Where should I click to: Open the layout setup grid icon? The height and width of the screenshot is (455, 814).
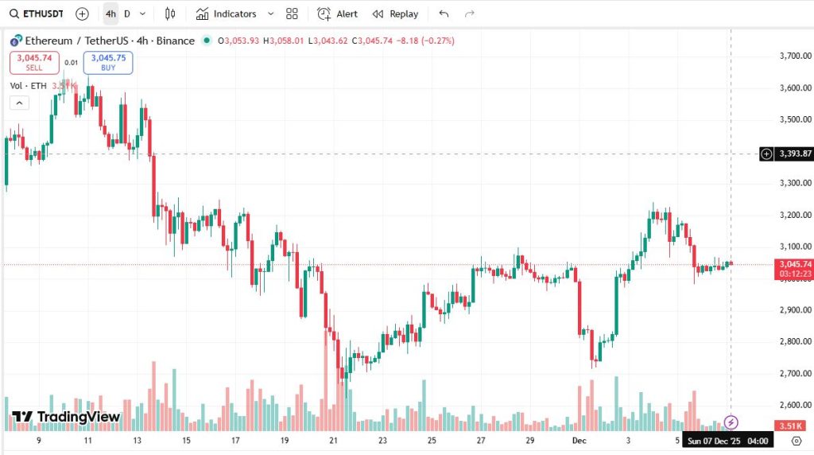[292, 14]
